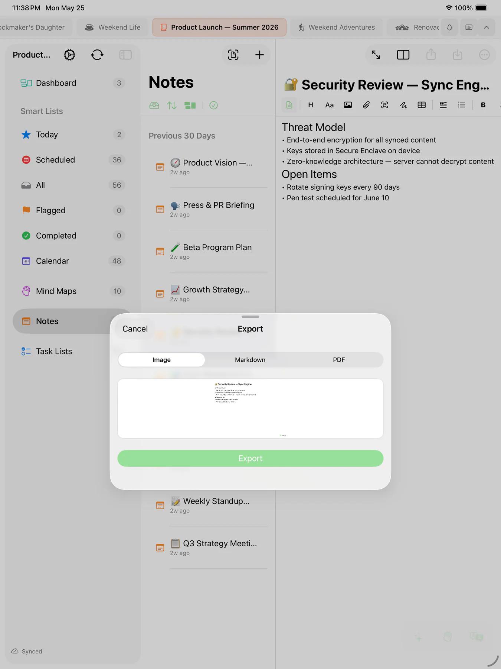Select Markdown export format

click(x=250, y=360)
